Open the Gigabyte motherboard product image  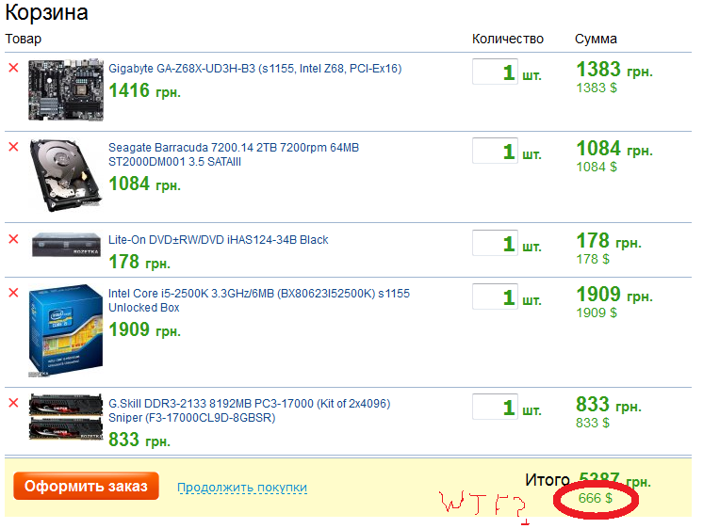66,90
